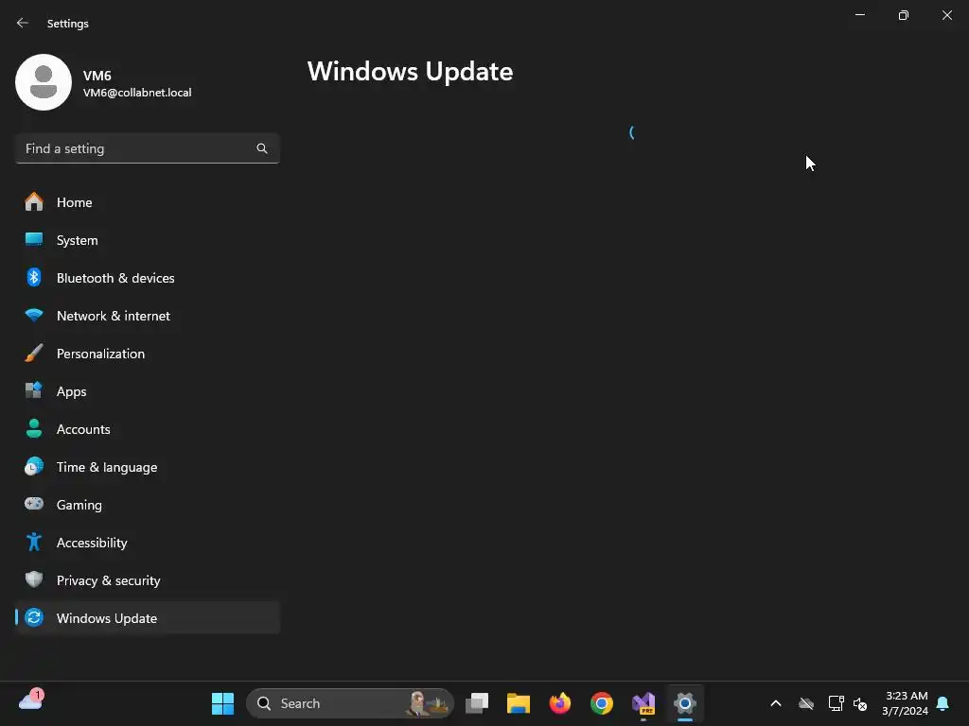
Task: Click the OneDrive cloud tray icon
Action: click(x=806, y=703)
